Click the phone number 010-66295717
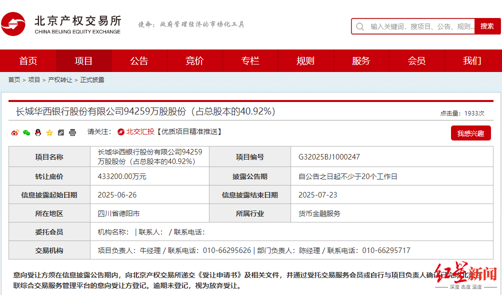 tap(386, 250)
